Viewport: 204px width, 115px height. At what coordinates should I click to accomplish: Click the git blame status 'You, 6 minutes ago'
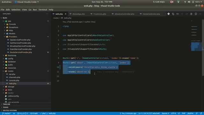(x=128, y=113)
